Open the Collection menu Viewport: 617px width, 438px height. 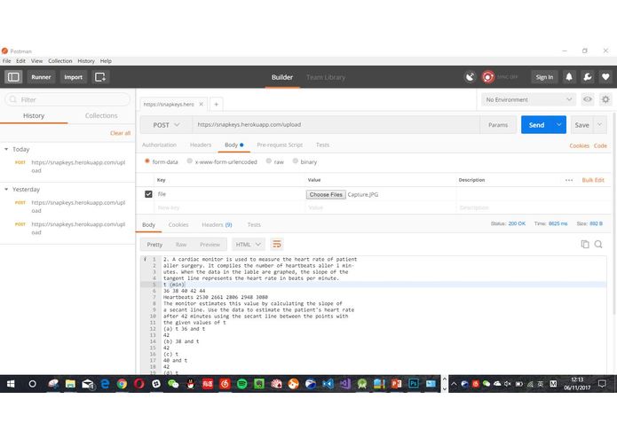point(60,61)
